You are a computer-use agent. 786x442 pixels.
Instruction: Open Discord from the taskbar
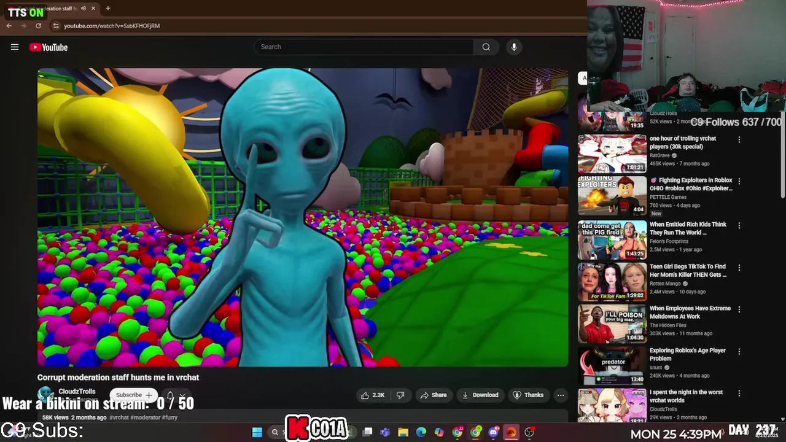point(493,432)
